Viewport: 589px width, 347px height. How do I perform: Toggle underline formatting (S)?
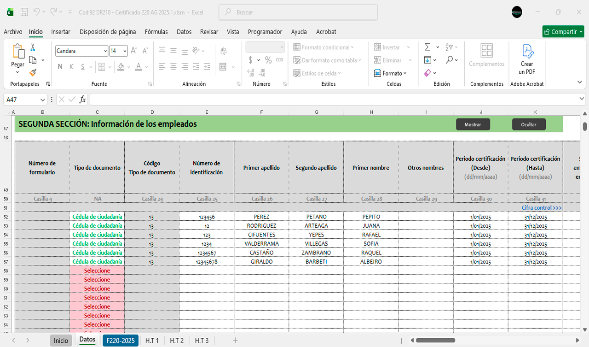click(83, 67)
